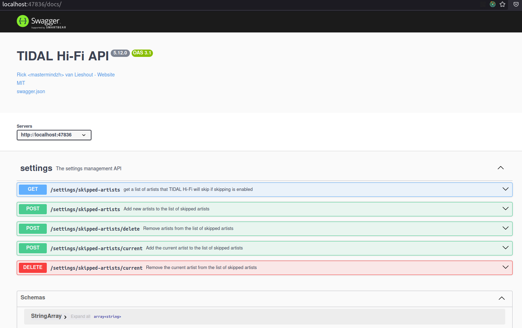Click the GET badge on skipped-artists endpoint
The width and height of the screenshot is (522, 328).
32,189
